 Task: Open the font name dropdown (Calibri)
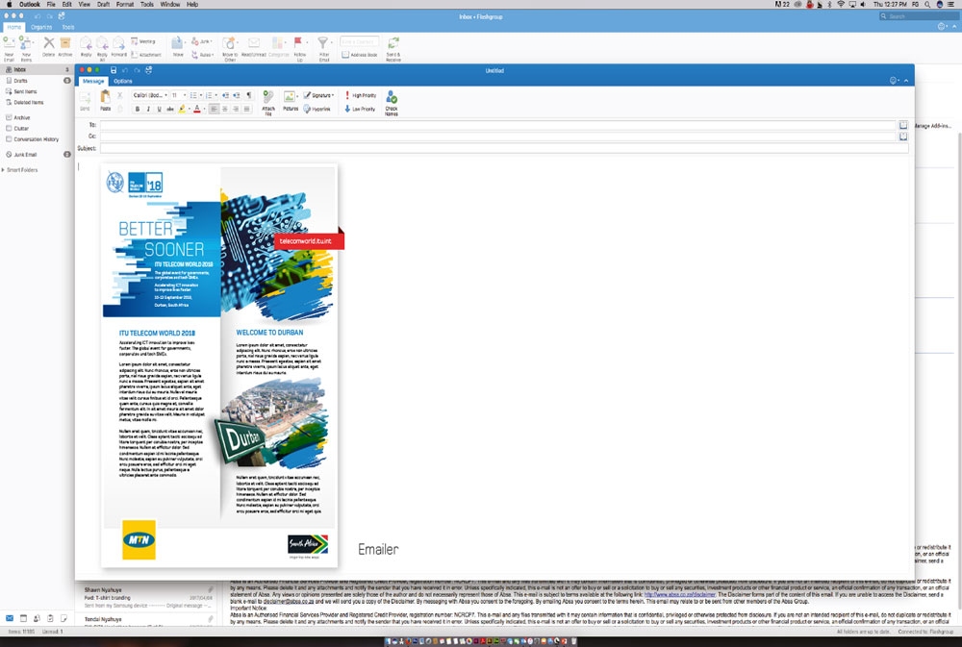(x=149, y=95)
